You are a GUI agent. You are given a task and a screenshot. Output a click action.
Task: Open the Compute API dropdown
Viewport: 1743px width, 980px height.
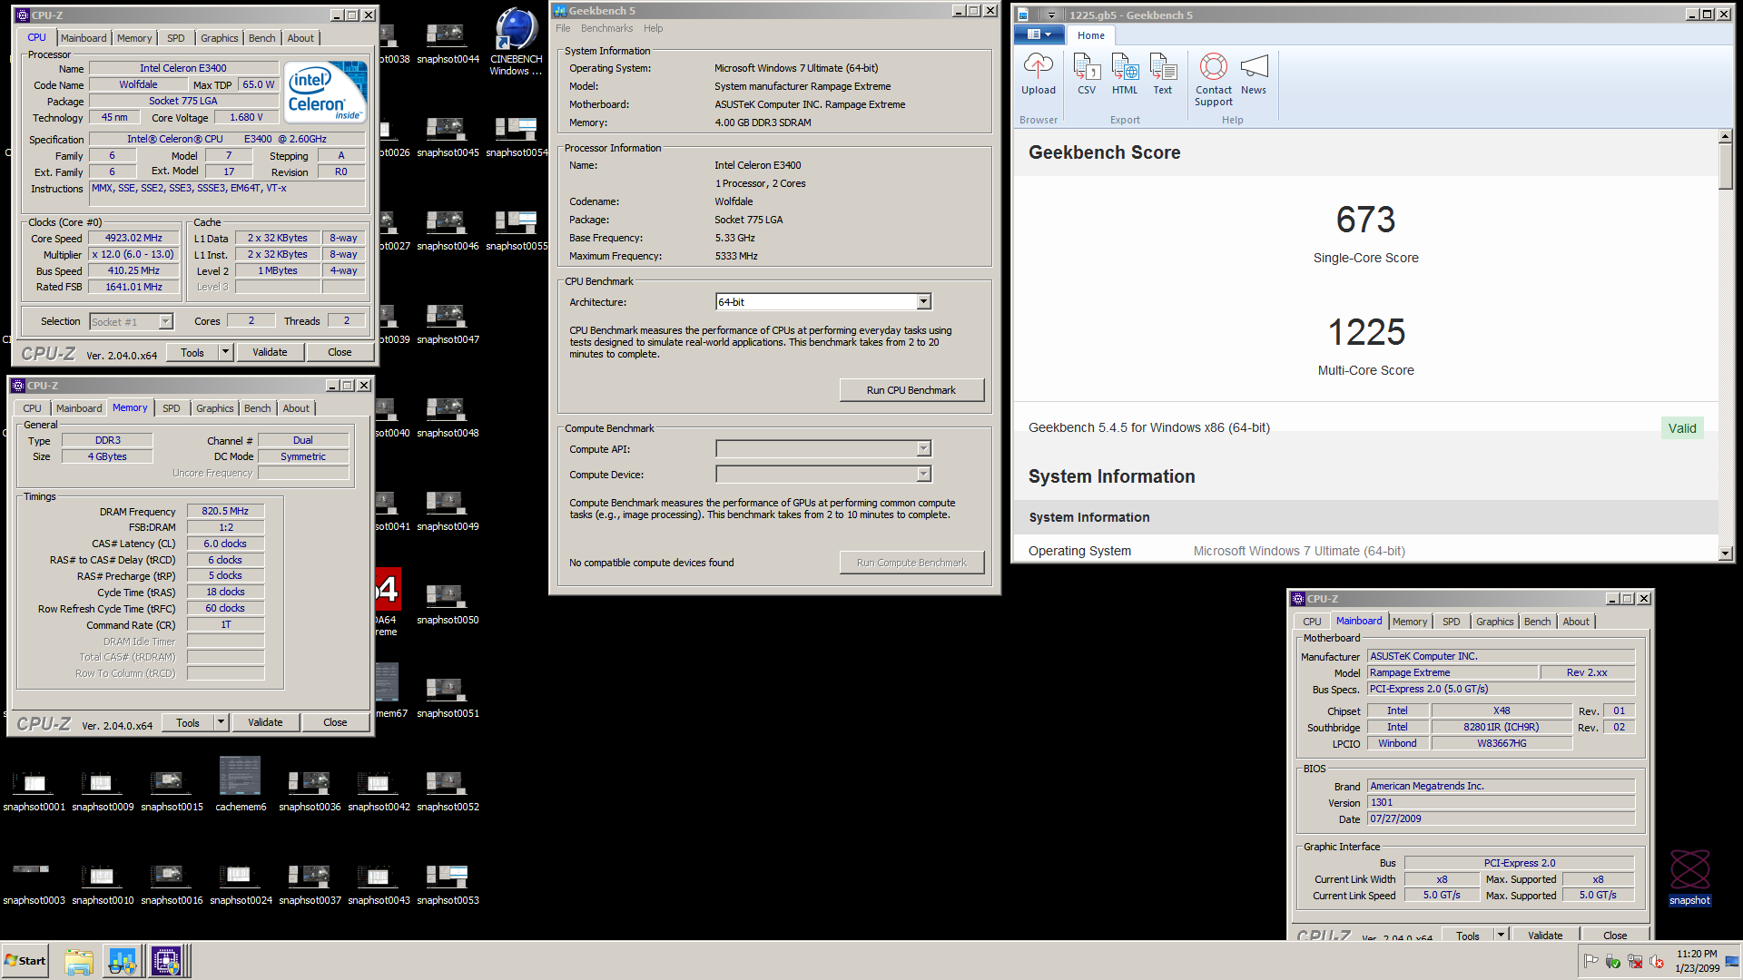(923, 449)
